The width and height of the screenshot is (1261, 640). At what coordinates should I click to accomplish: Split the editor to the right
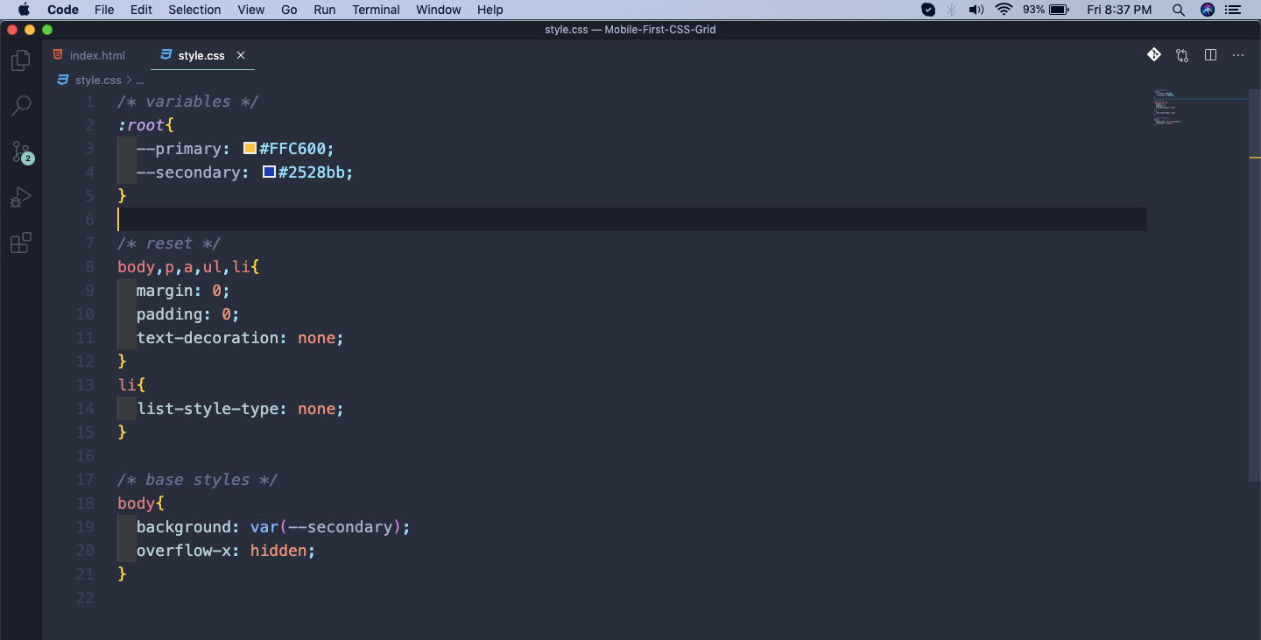tap(1210, 55)
